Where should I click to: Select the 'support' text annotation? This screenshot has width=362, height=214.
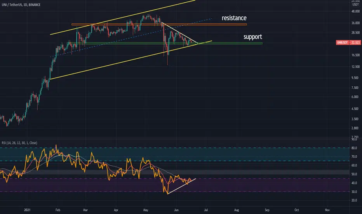tap(253, 37)
